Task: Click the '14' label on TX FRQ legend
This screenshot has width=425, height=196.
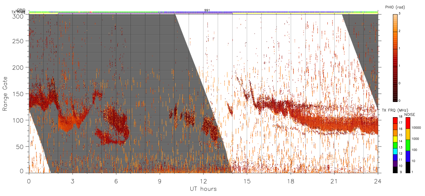Action: point(401,141)
